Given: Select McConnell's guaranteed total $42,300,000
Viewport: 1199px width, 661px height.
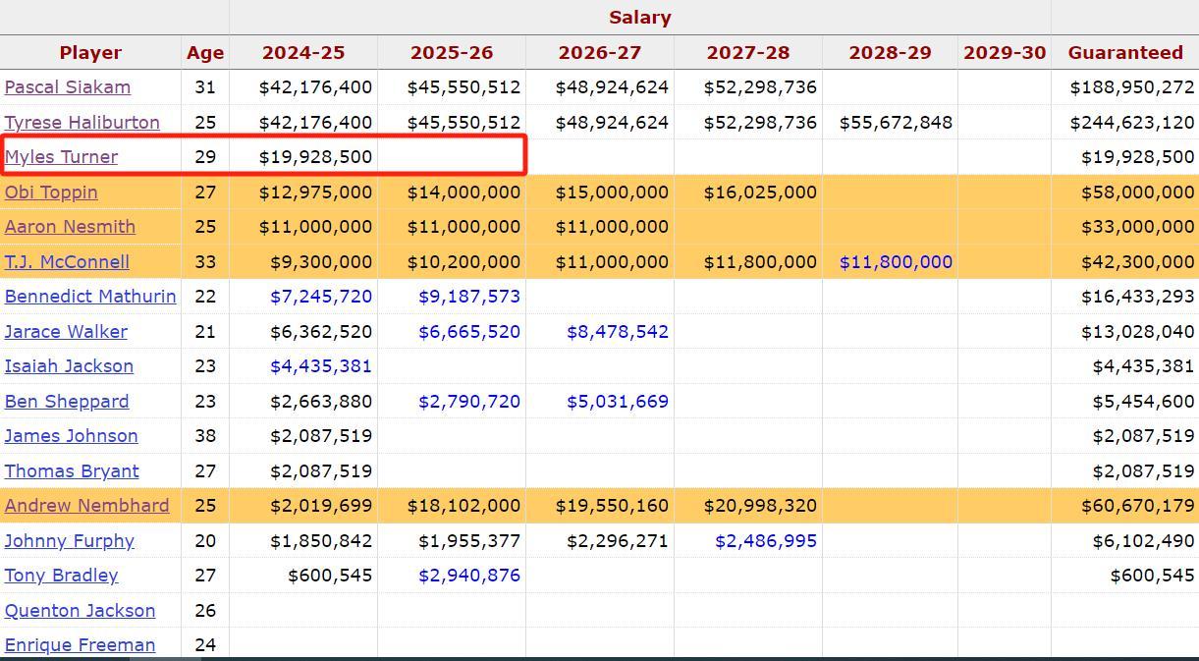Looking at the screenshot, I should (x=1138, y=262).
